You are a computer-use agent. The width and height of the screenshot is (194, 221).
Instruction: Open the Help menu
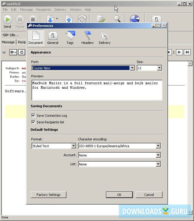tap(88, 10)
